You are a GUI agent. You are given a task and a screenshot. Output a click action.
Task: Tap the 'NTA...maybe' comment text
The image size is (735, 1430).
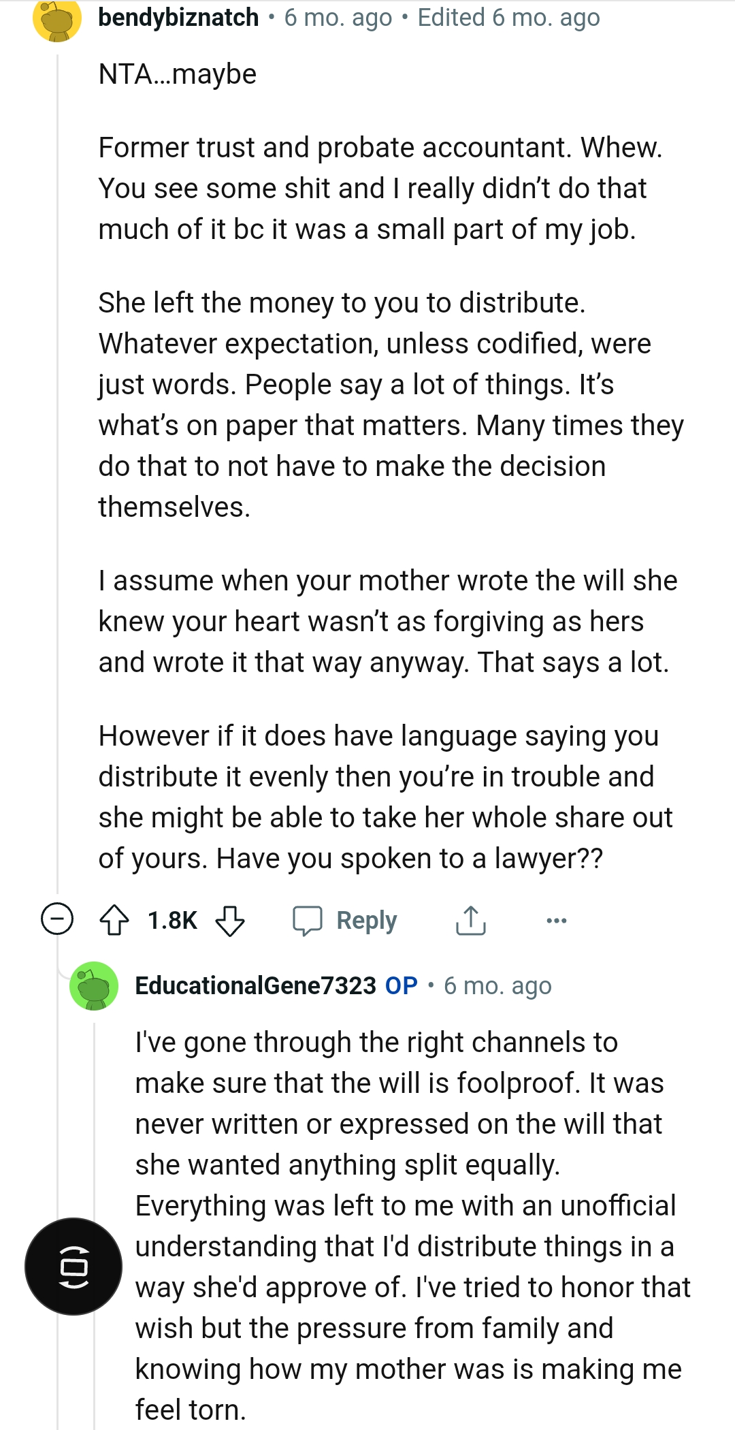pyautogui.click(x=178, y=74)
